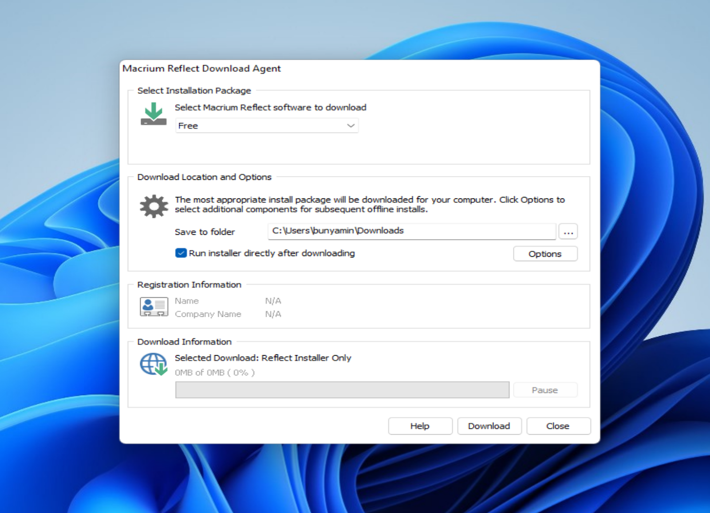
Task: Click the green download arrow package icon
Action: click(154, 114)
